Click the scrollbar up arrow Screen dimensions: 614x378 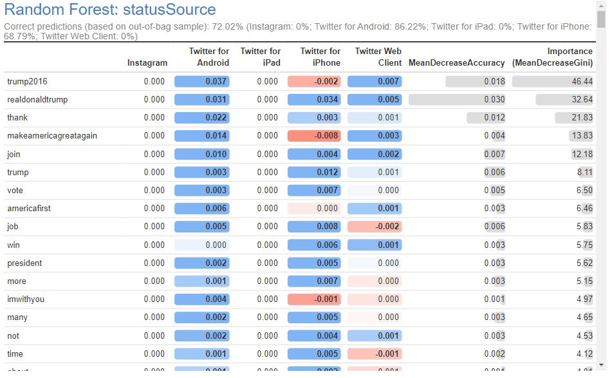click(601, 5)
